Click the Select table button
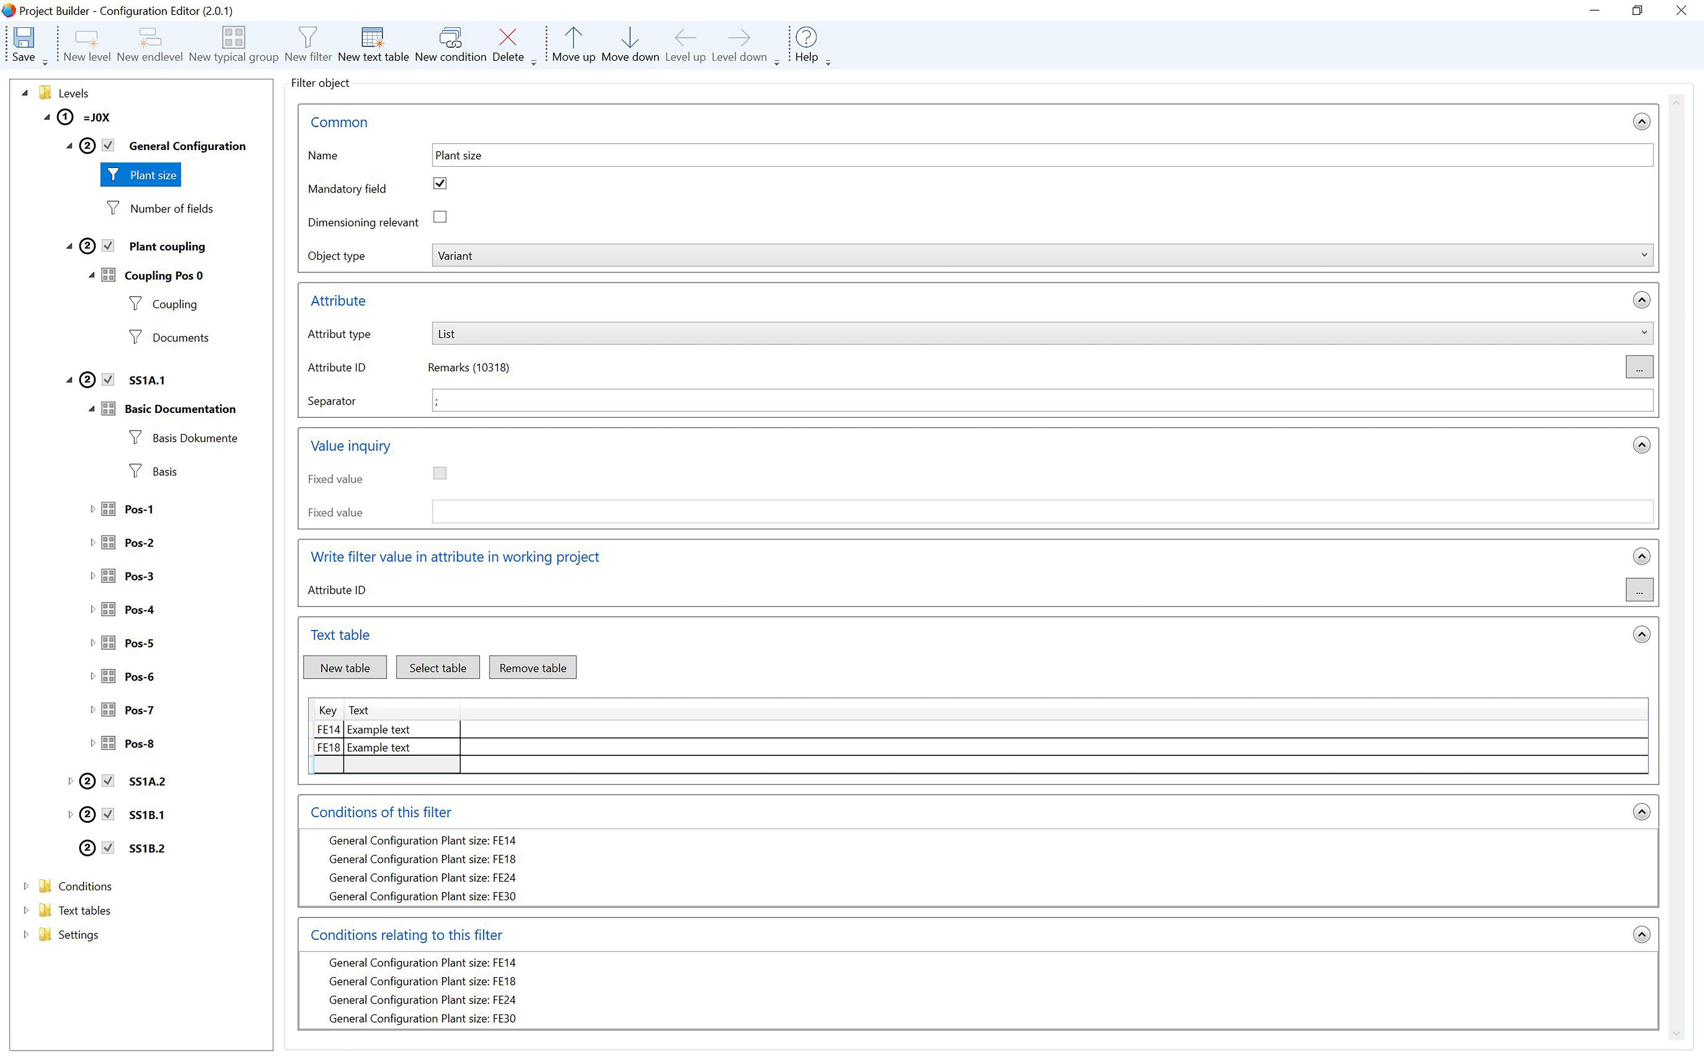 (437, 668)
